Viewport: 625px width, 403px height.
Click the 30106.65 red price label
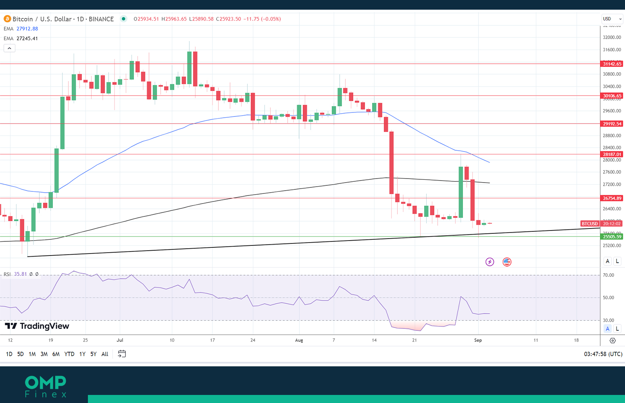tap(612, 96)
